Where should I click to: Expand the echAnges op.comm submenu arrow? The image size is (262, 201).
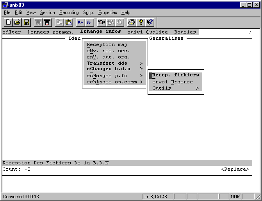point(141,82)
